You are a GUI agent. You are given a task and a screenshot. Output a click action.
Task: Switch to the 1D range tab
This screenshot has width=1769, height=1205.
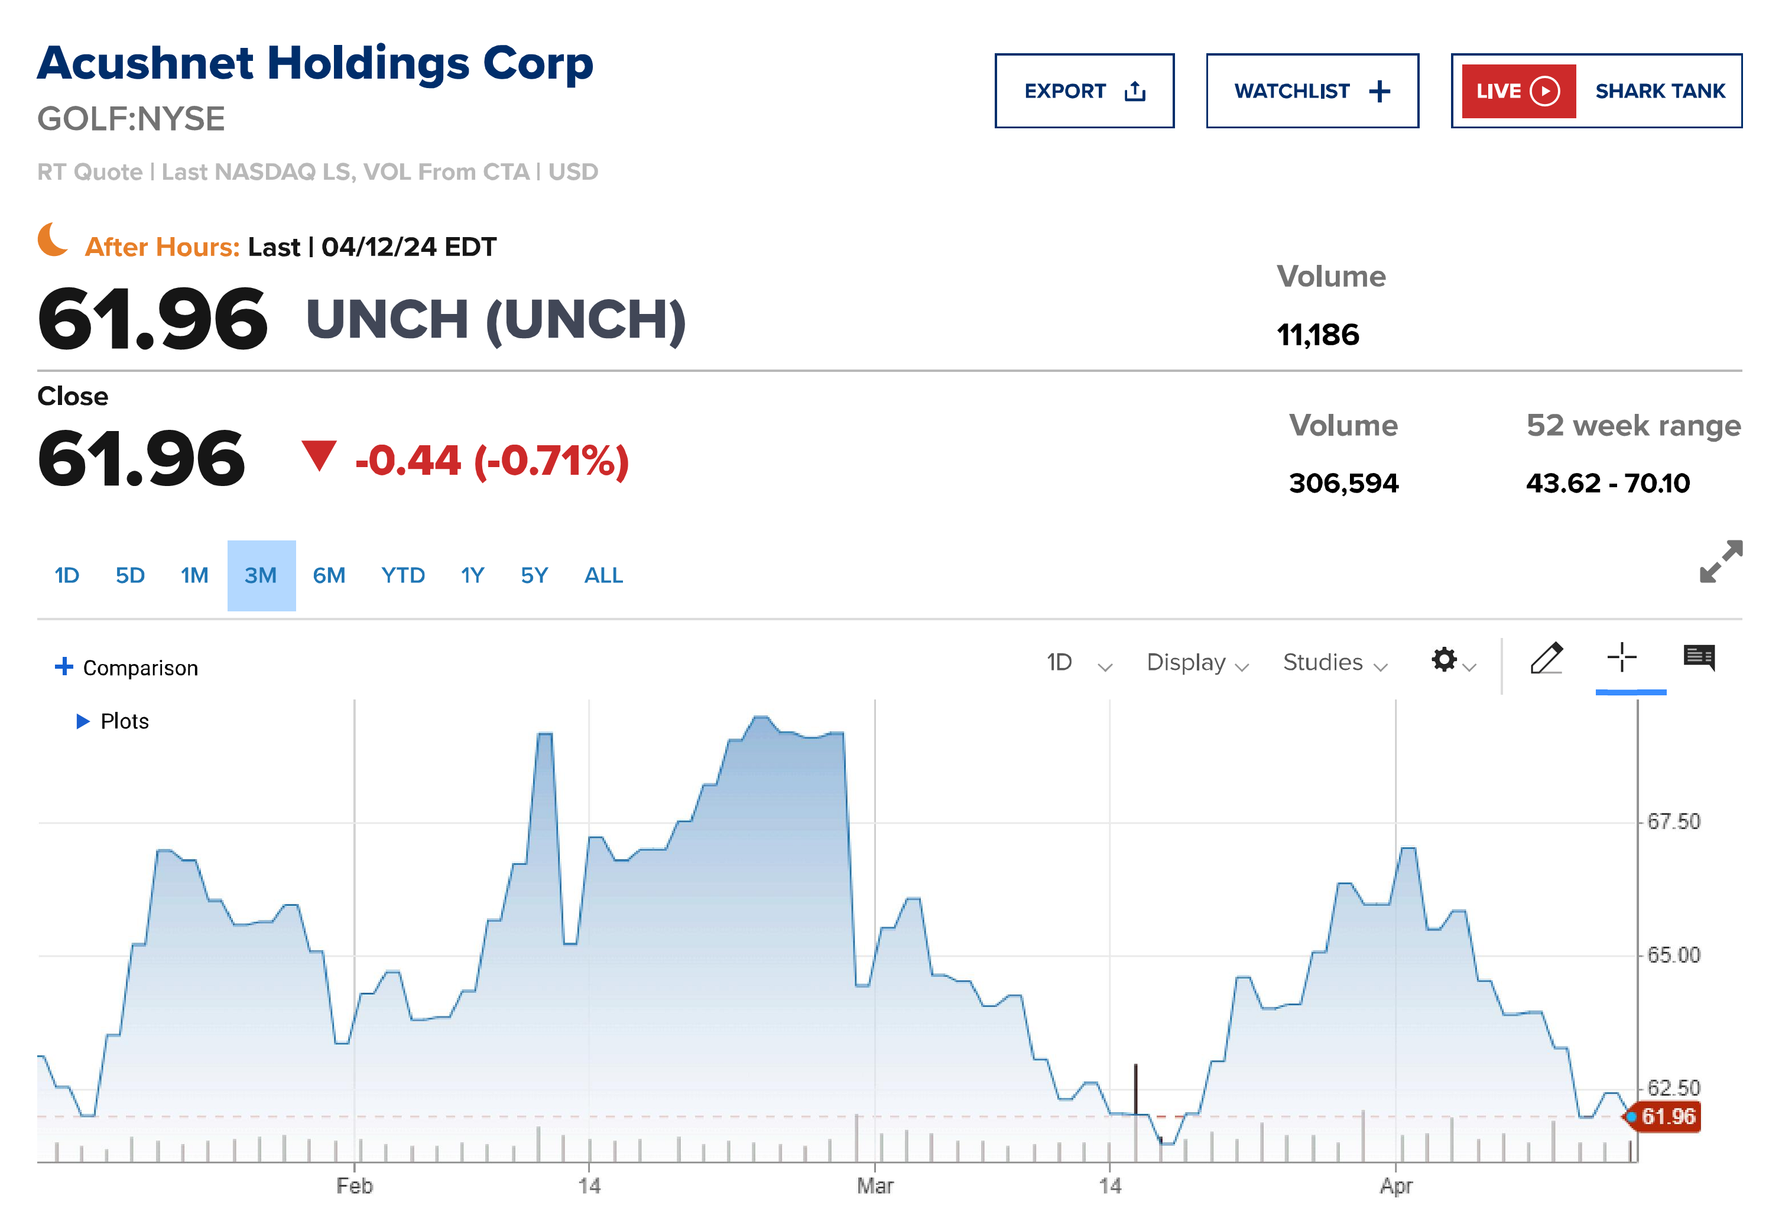click(x=67, y=576)
